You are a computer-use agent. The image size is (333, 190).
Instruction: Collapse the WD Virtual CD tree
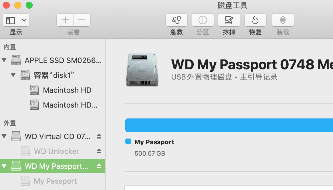4,136
